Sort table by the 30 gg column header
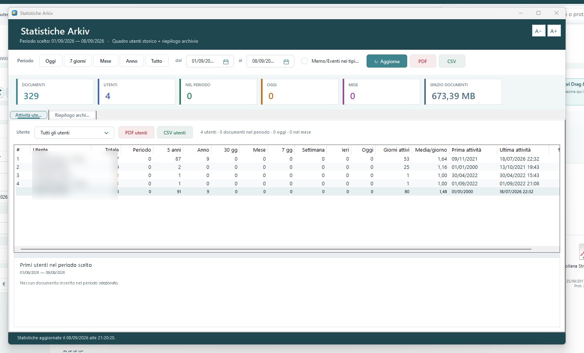The image size is (584, 353). click(225, 150)
